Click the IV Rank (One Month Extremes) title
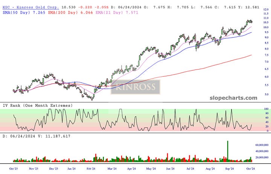This screenshot has width=271, height=174. [x=38, y=106]
